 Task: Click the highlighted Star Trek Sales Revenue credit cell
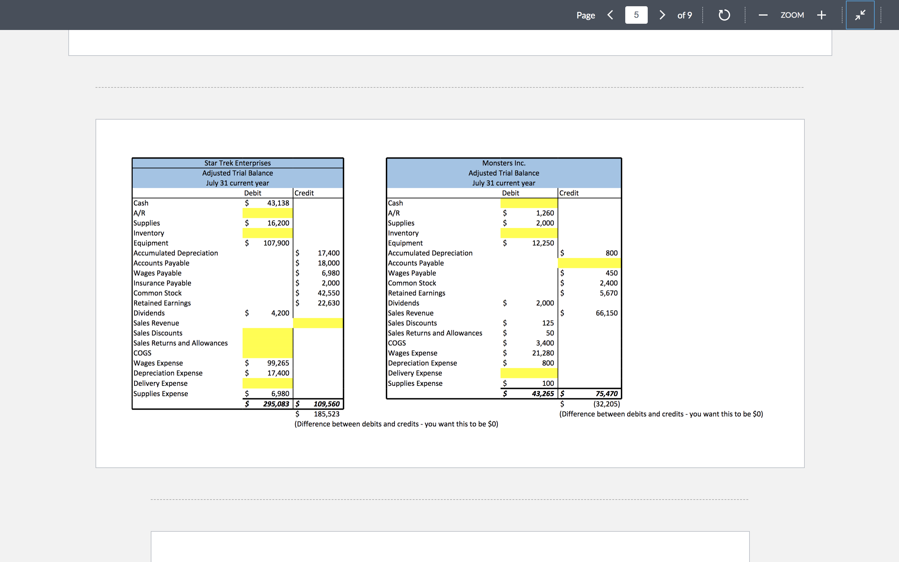point(318,323)
